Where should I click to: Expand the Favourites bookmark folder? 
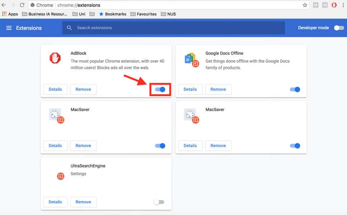click(143, 14)
